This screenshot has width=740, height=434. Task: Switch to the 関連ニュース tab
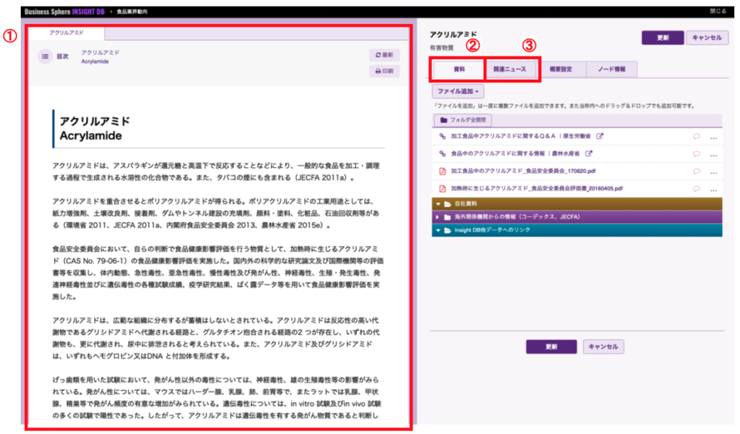[x=514, y=70]
